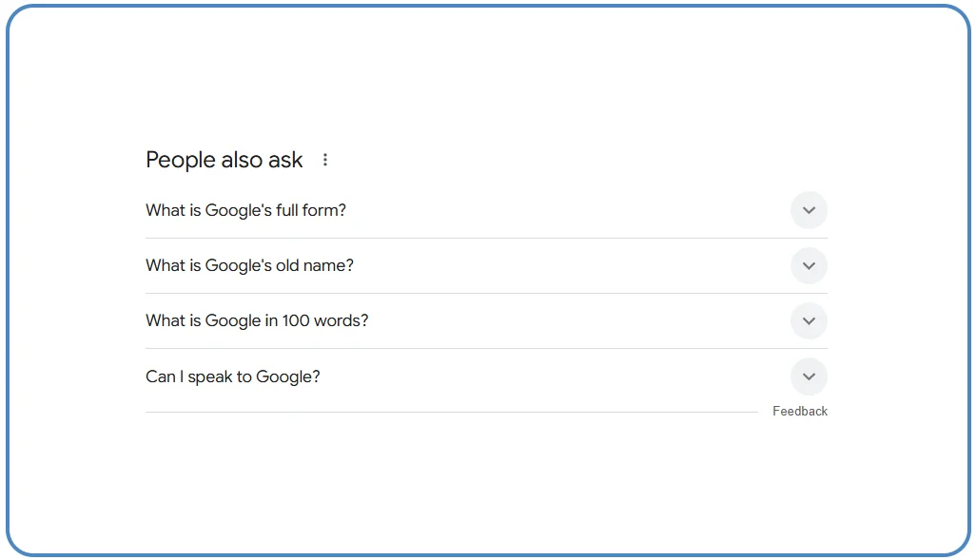Screen dimensions: 976x560
Task: Click the What is Google in 100 words text
Action: coord(256,321)
